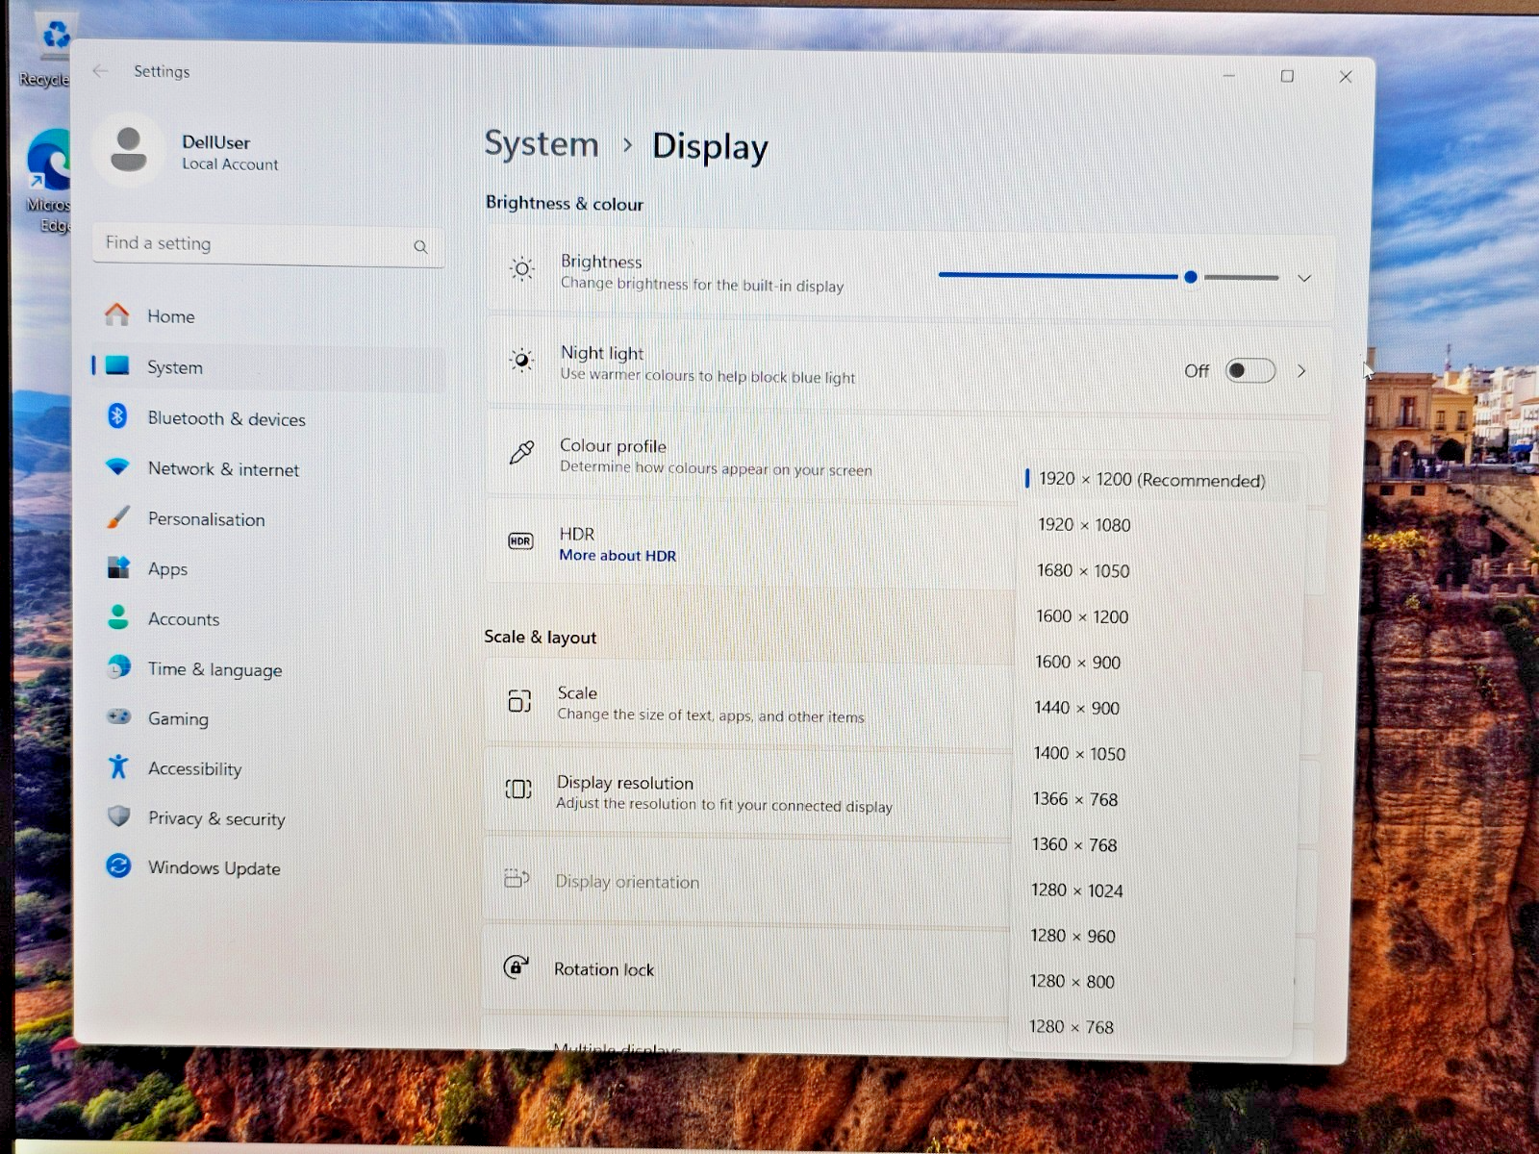Pick 1280 × 1024 from resolution list
The height and width of the screenshot is (1154, 1539).
[x=1076, y=891]
